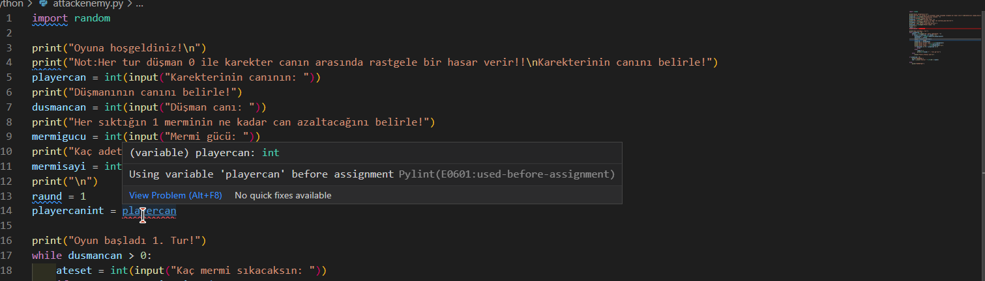Click the Python file icon in breadcrumb
The height and width of the screenshot is (281, 985).
(x=43, y=3)
